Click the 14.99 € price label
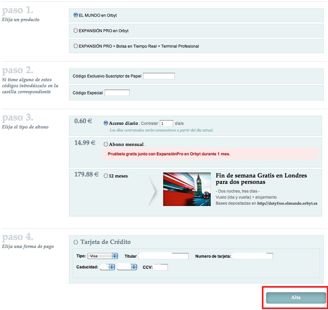 point(85,143)
